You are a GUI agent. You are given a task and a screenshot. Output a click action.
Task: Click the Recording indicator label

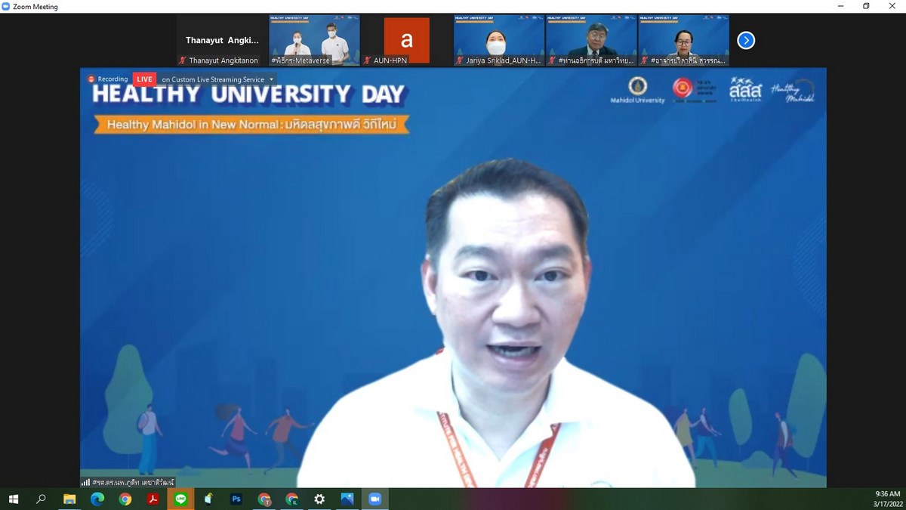(109, 79)
